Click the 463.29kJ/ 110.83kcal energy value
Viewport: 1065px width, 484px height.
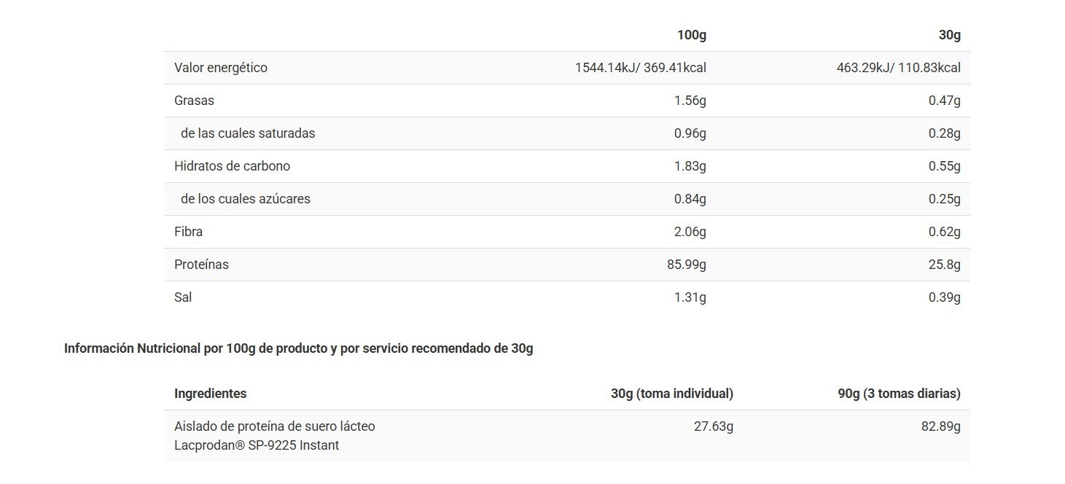click(x=898, y=68)
